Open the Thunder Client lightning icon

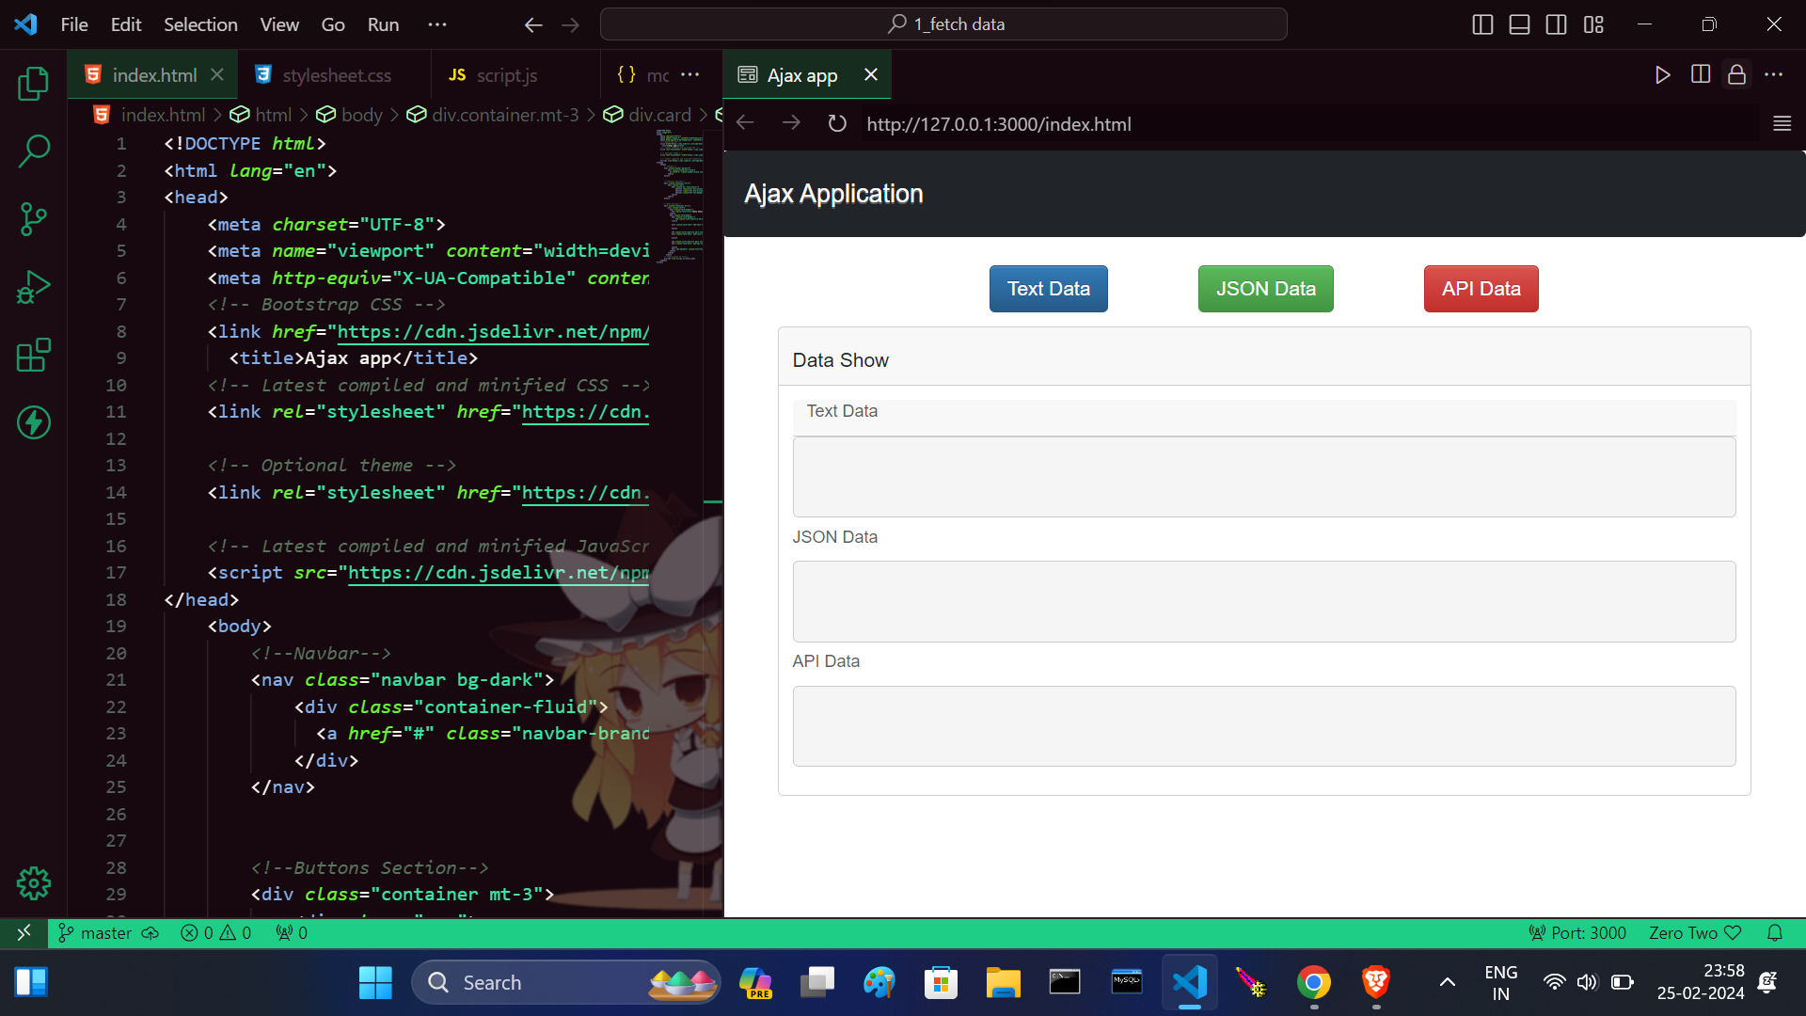[x=33, y=422]
